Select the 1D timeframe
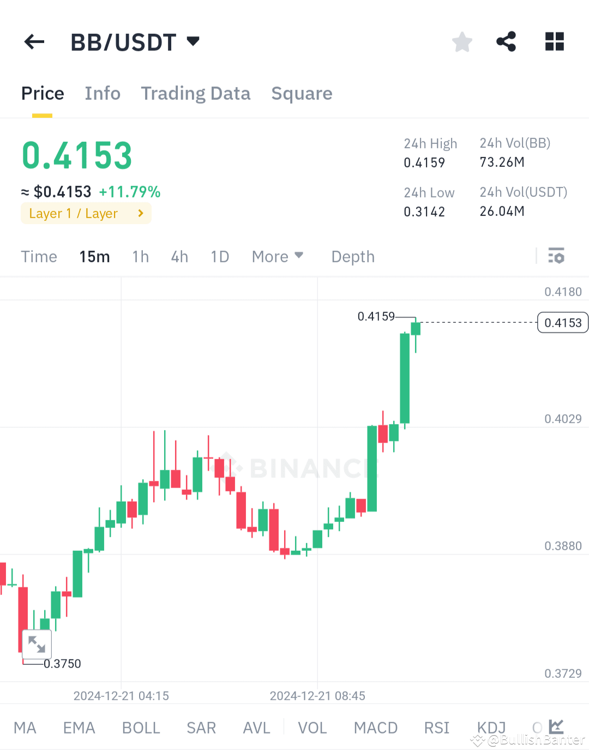The height and width of the screenshot is (752, 589). click(x=220, y=256)
